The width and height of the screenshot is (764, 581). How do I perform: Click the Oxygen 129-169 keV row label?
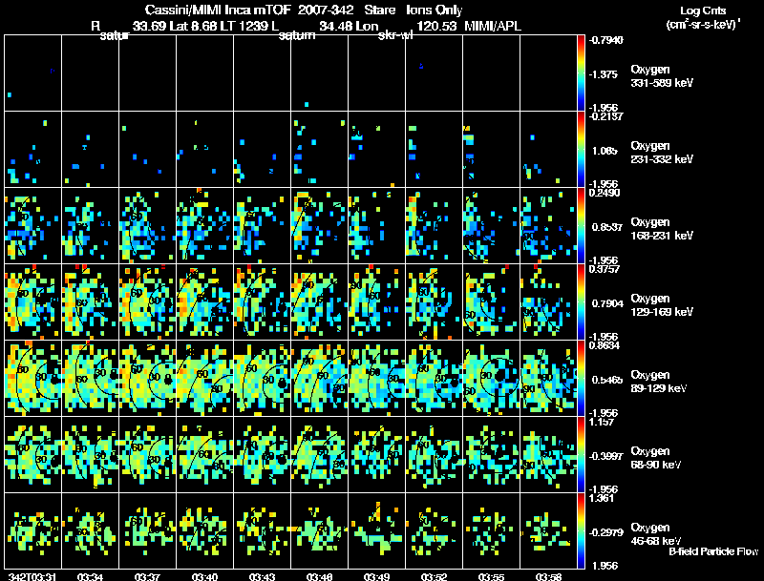coord(662,305)
